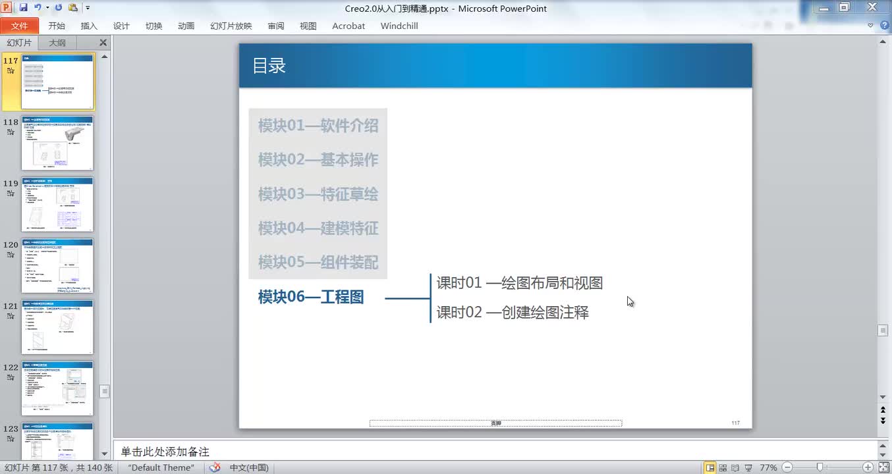Screen dimensions: 892x474
Task: Click animation star icon under slide 120
Action: point(11,255)
